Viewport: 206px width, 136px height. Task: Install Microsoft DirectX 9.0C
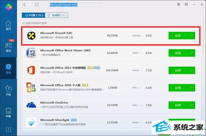(x=178, y=35)
